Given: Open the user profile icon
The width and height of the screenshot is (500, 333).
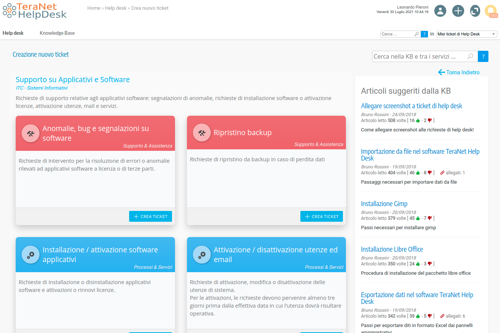Looking at the screenshot, I should pos(441,11).
